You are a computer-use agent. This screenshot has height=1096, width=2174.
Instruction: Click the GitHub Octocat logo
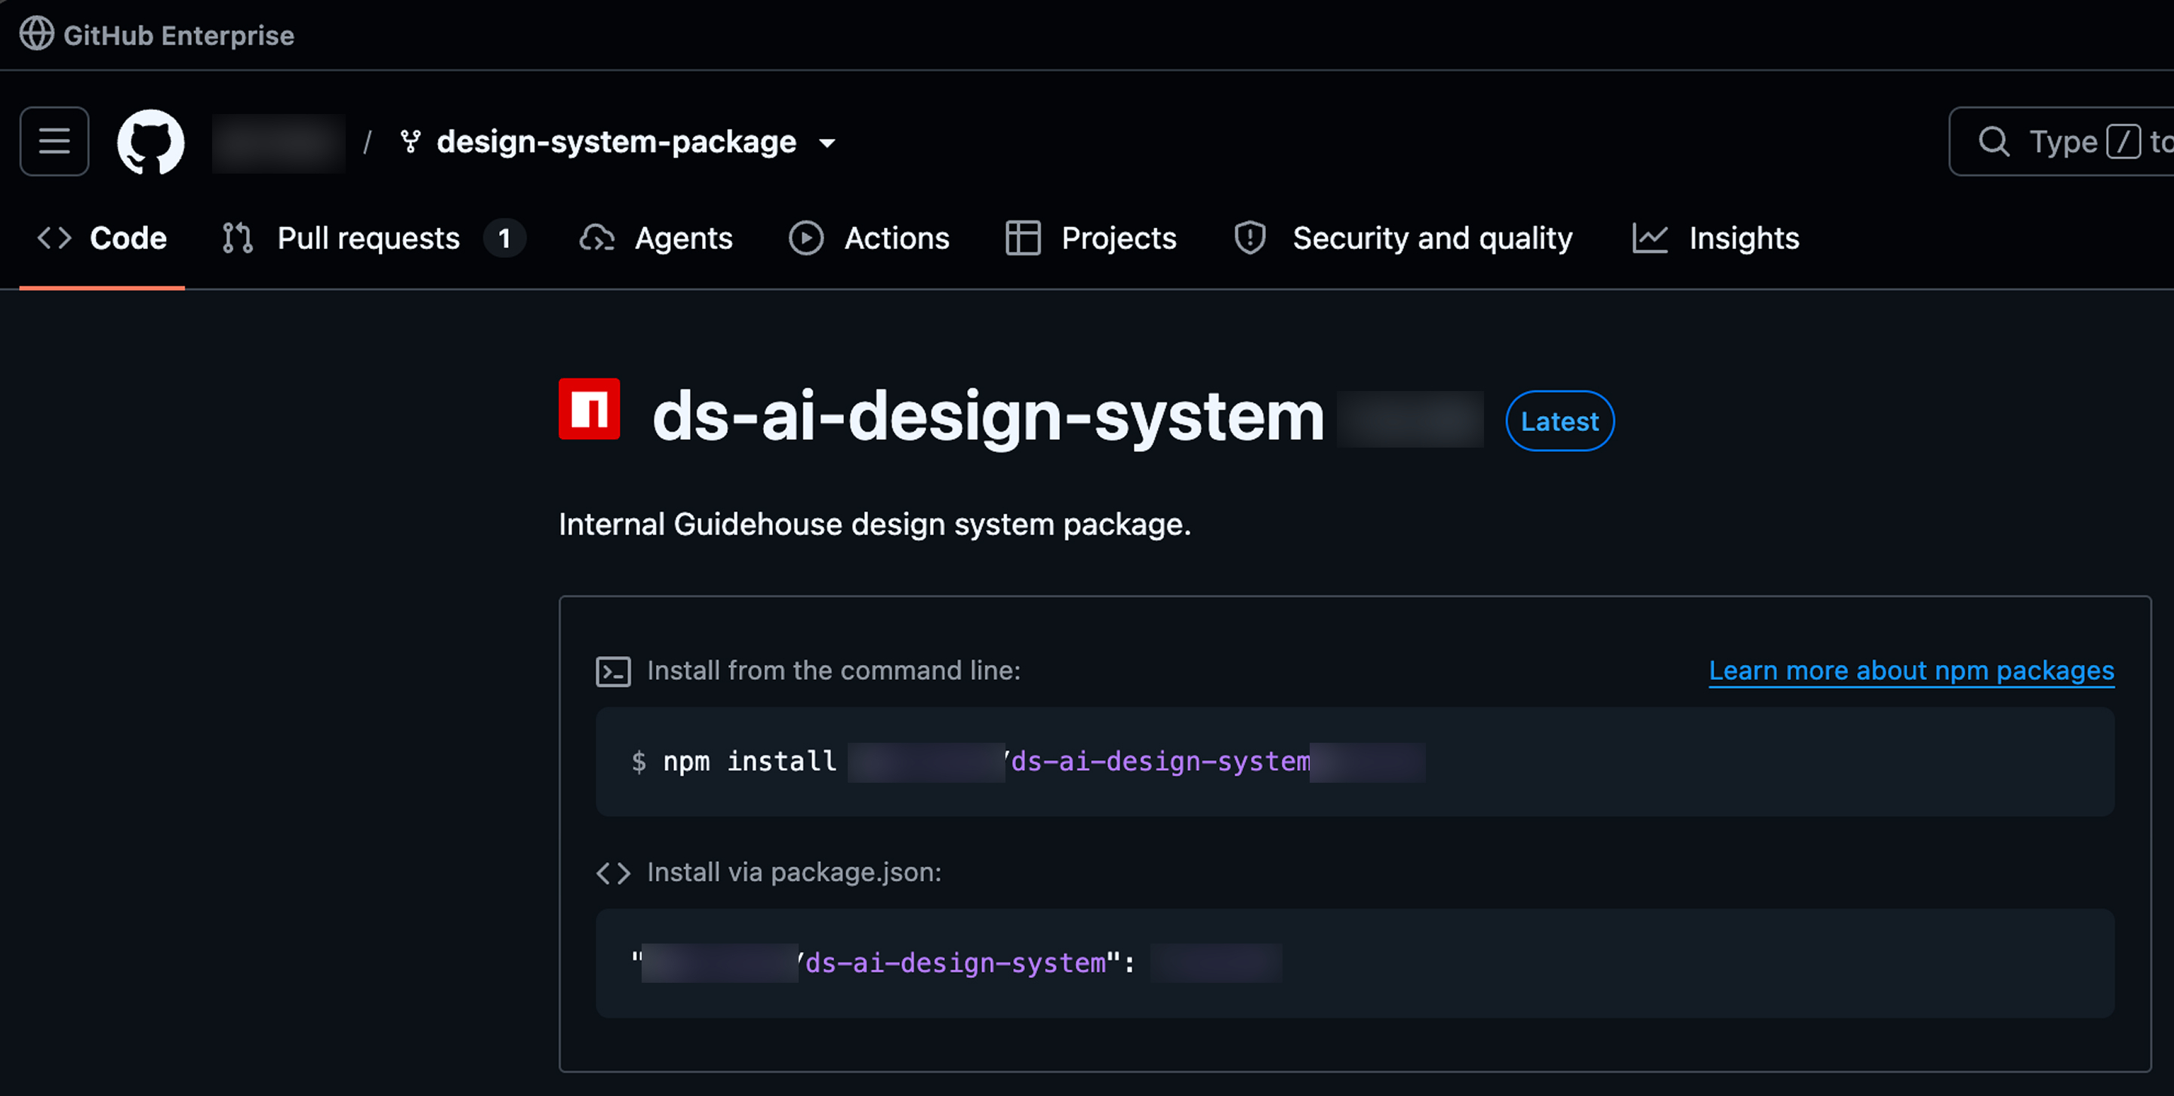pos(150,142)
